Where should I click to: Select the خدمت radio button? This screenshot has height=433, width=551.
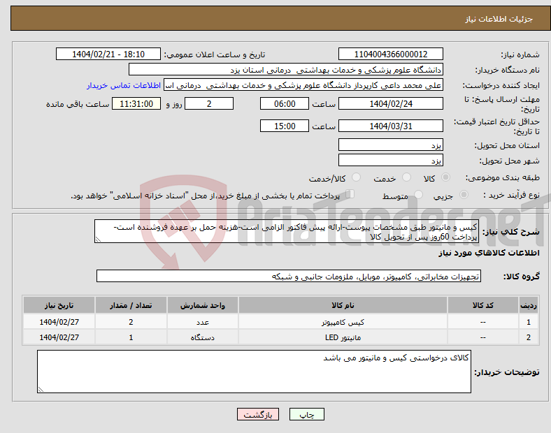(406, 177)
